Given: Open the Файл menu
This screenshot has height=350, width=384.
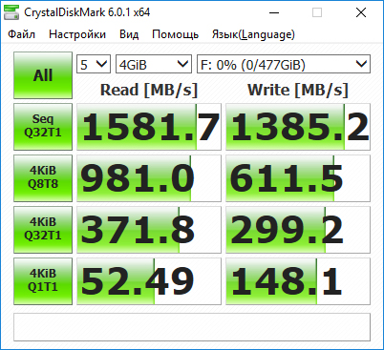Looking at the screenshot, I should click(x=22, y=34).
